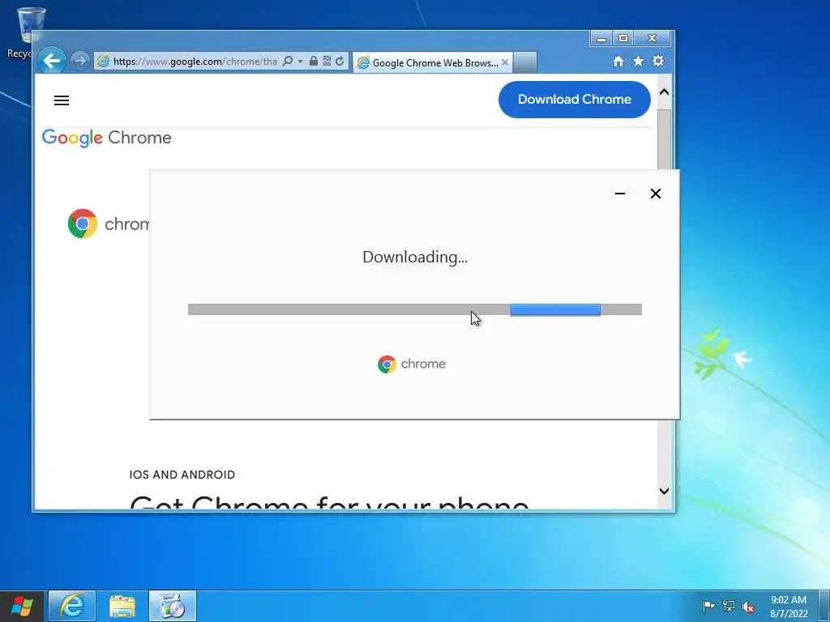Click the Show desktop button at taskbar edge
830x622 pixels.
click(x=824, y=606)
